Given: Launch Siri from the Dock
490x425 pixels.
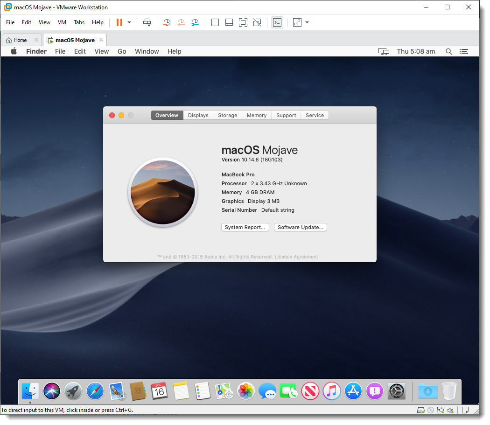Looking at the screenshot, I should point(51,391).
